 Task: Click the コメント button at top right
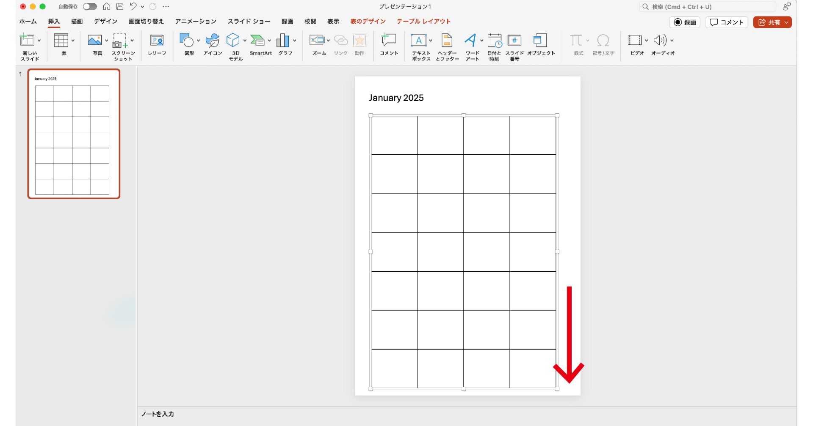(727, 22)
